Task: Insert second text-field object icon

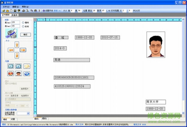Action: coord(18,66)
